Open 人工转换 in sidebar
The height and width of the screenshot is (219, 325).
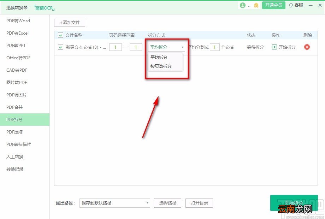click(25, 156)
